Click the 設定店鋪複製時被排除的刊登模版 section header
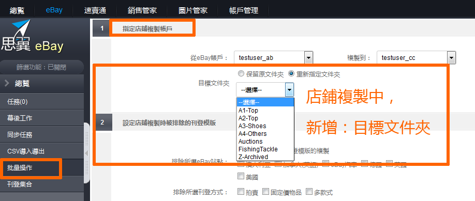The width and height of the screenshot is (475, 201). tap(169, 123)
